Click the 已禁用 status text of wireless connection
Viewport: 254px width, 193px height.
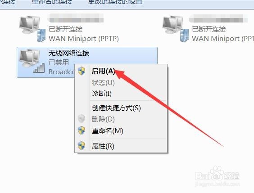(x=59, y=63)
